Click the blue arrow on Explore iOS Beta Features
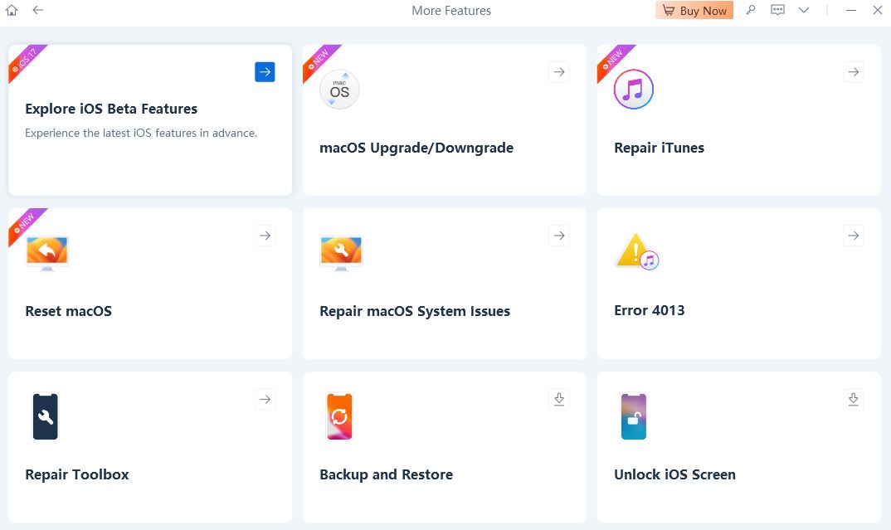The width and height of the screenshot is (891, 530). (x=265, y=72)
